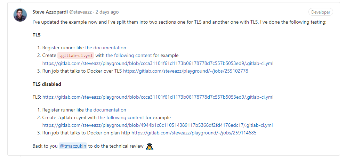Click the bold 'TLS disabled' heading

47,84
